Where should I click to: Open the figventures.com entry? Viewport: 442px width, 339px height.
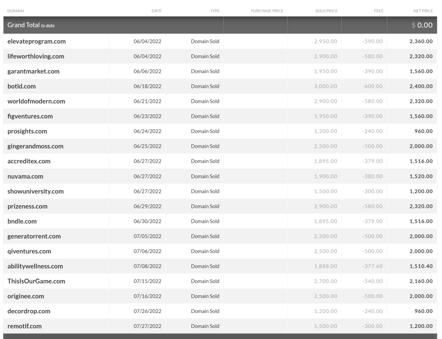pyautogui.click(x=30, y=117)
